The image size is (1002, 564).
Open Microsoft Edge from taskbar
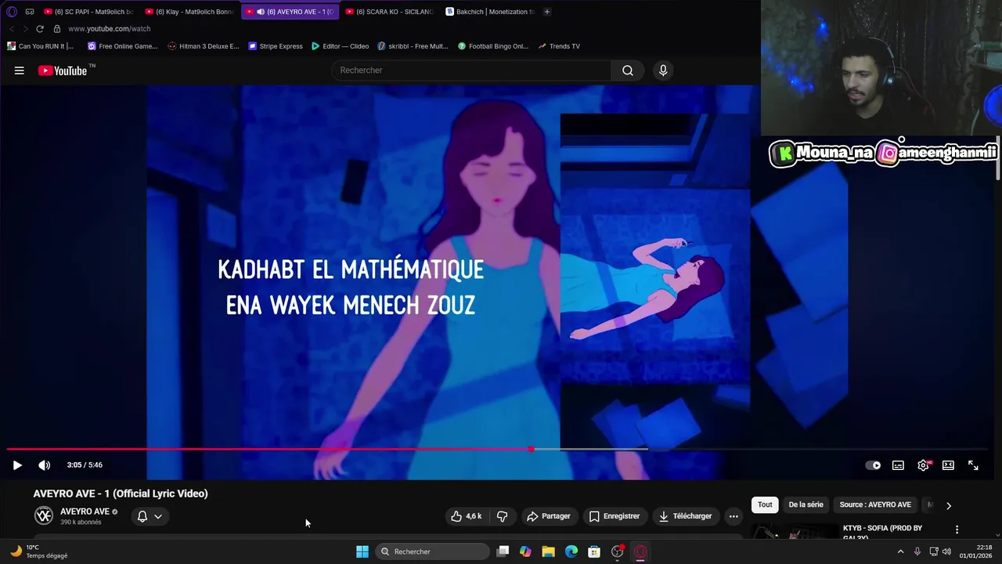coord(571,551)
